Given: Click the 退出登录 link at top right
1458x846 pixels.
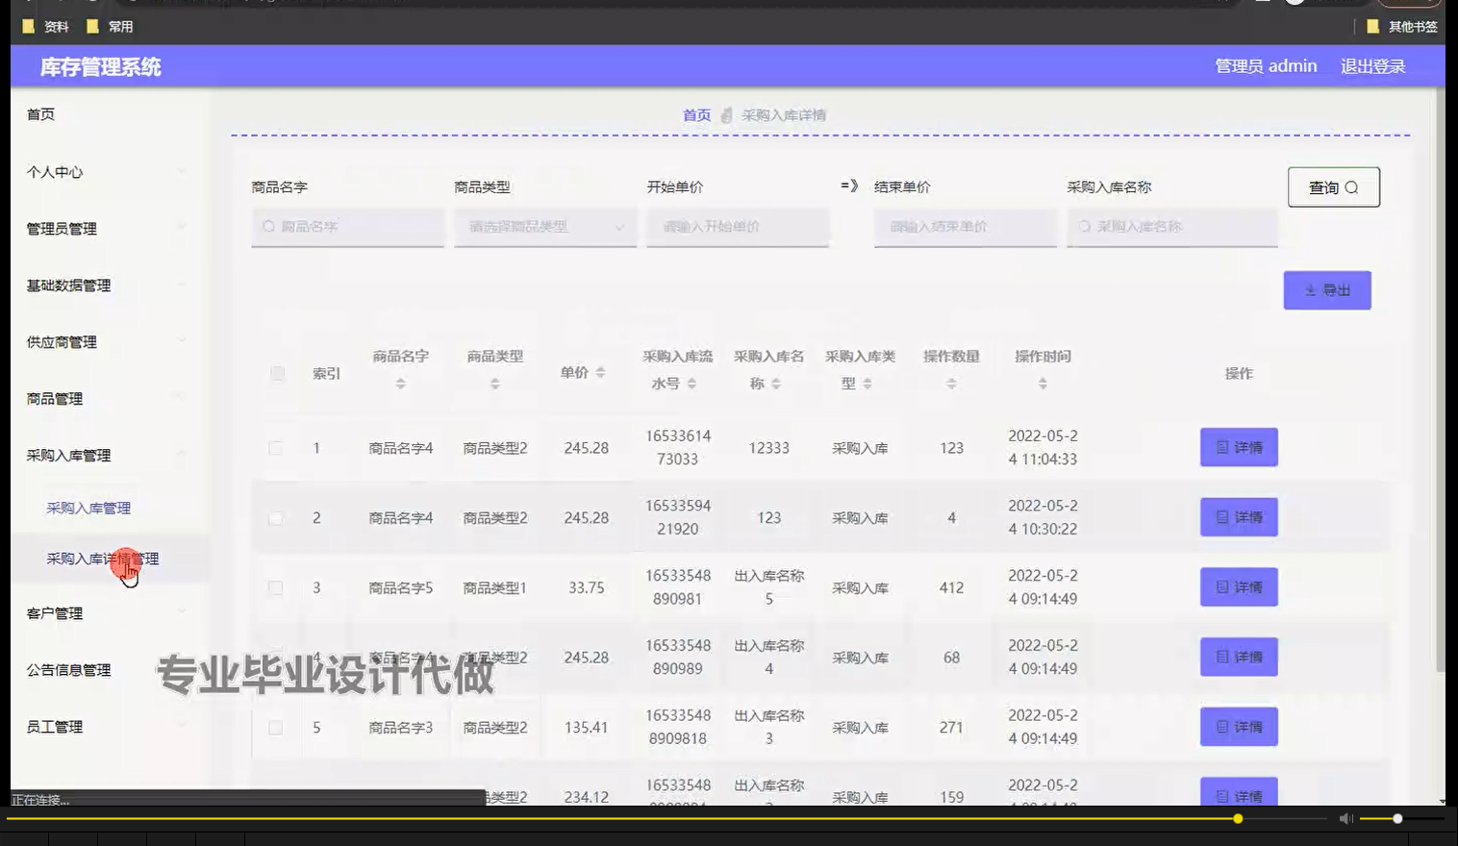Looking at the screenshot, I should pyautogui.click(x=1372, y=65).
